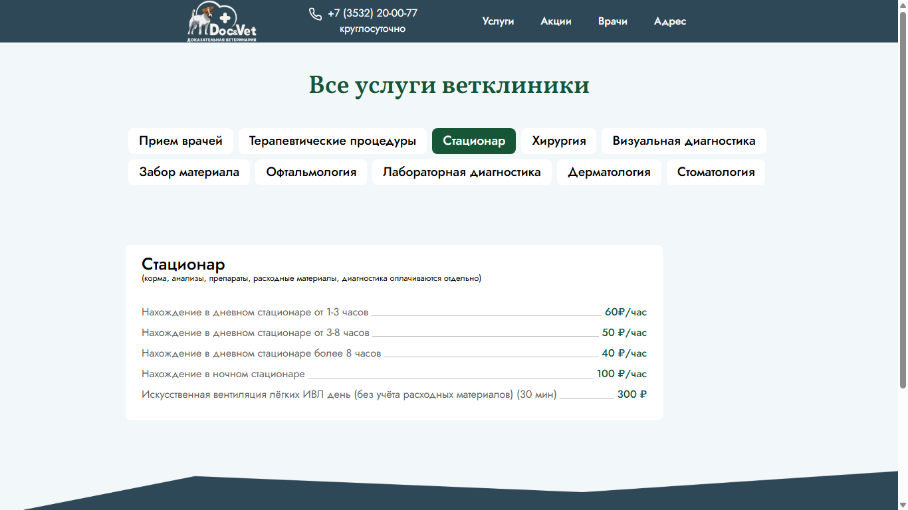The image size is (908, 510).
Task: Click row 'дневном стационаре от 3-8 часов'
Action: (394, 333)
